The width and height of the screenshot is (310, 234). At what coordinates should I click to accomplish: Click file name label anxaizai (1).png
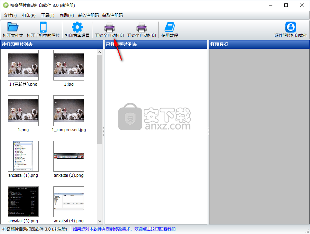click(23, 175)
